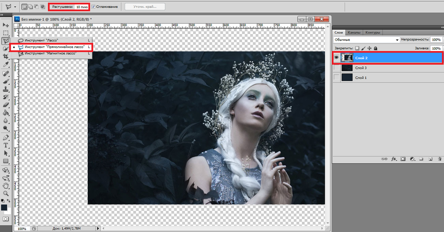This screenshot has height=232, width=444.
Task: Select the Move tool
Action: tap(6, 25)
